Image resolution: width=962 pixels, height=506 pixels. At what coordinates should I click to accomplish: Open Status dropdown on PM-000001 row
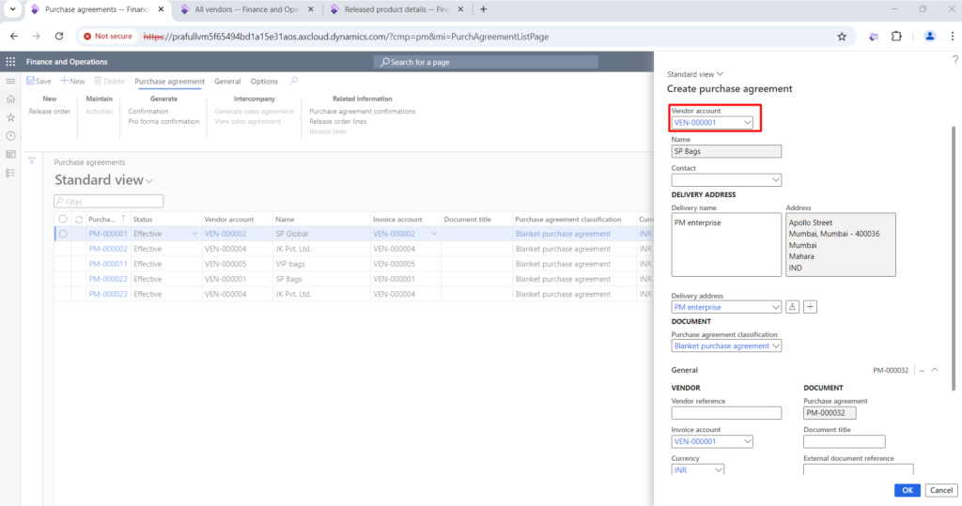click(194, 234)
